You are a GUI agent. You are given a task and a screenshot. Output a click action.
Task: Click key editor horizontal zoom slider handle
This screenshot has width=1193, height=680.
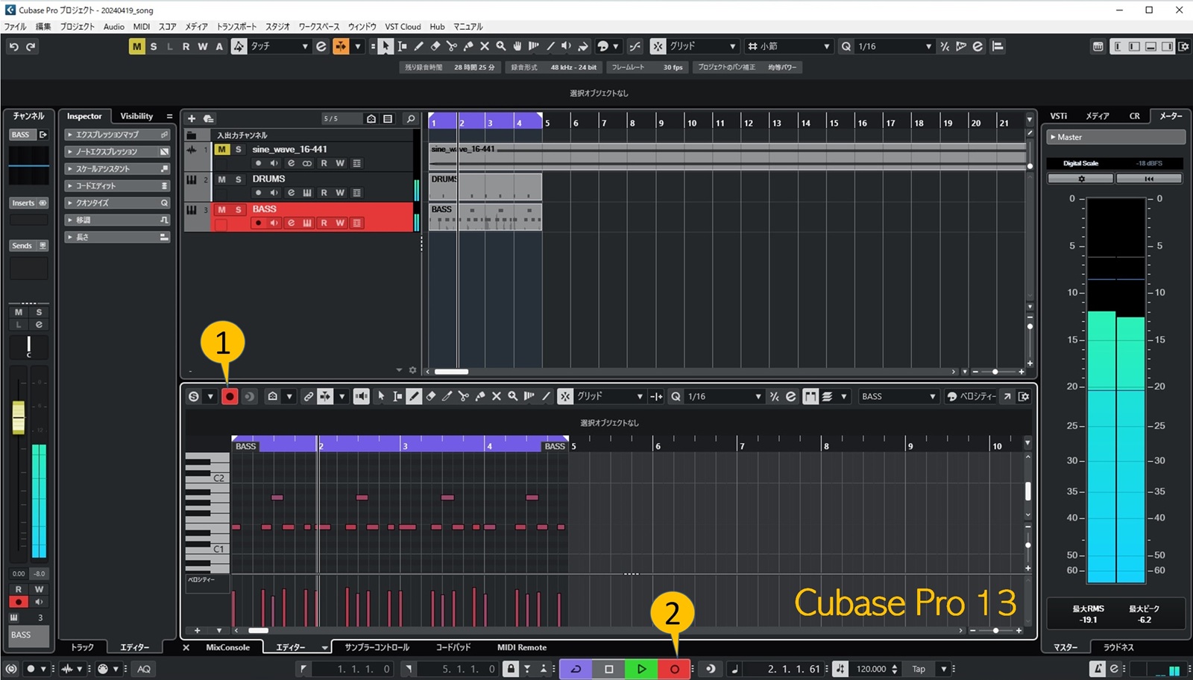tap(996, 631)
